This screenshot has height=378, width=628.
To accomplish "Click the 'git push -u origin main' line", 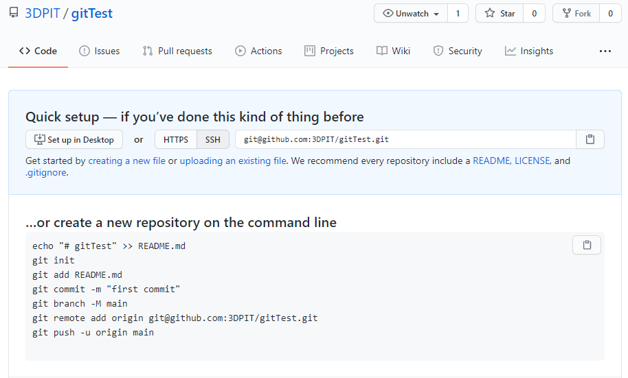I will (93, 333).
